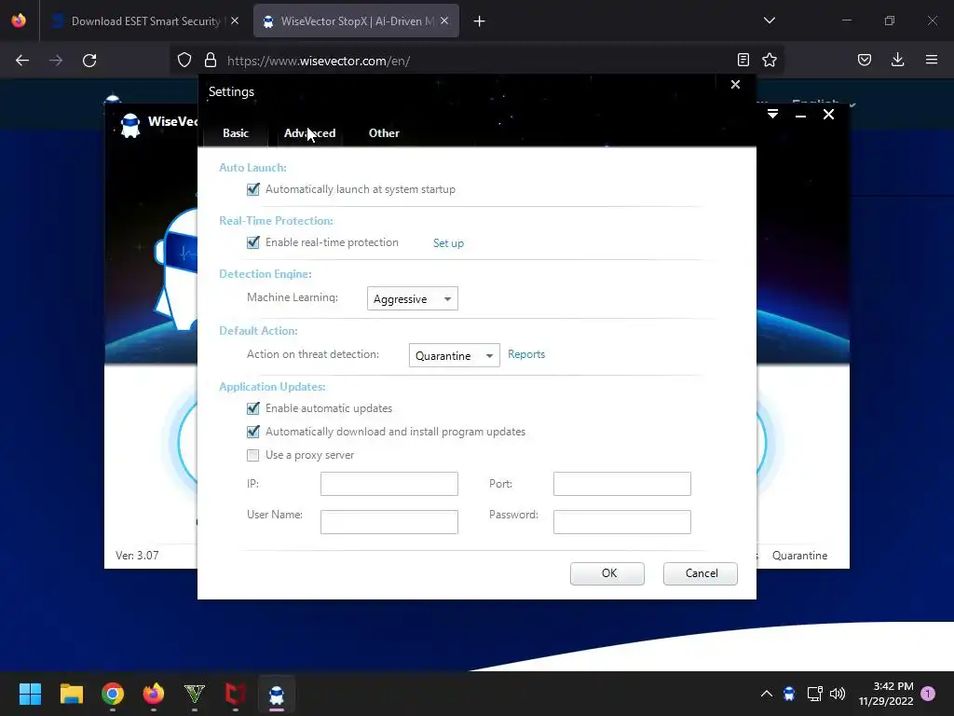Click the proxy Password field
Viewport: 954px width, 716px height.
click(621, 522)
